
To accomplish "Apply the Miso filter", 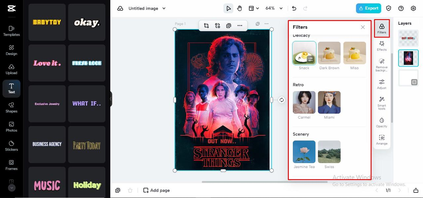I will point(355,53).
